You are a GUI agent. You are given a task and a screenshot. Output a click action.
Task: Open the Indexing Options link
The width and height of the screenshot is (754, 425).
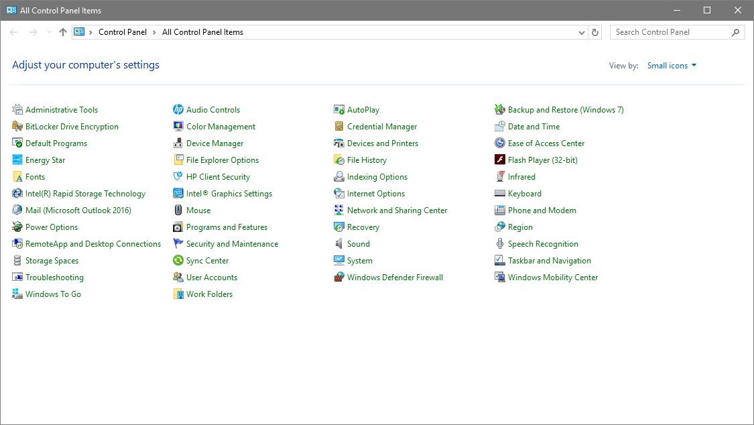(x=377, y=177)
